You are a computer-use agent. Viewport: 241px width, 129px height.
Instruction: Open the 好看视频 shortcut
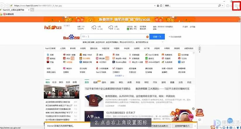134,58
